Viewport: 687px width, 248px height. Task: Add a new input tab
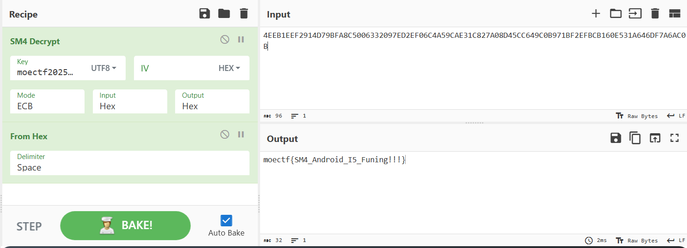(596, 14)
